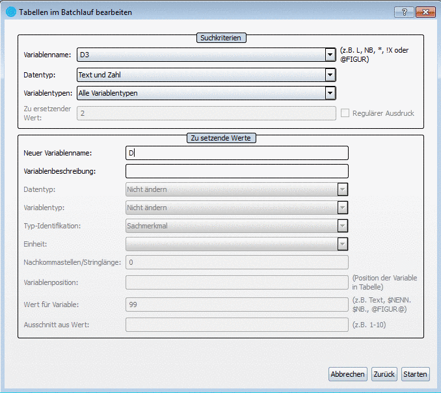441x393 pixels.
Task: Open the Variablentyp Nicht ändern dropdown
Action: pos(342,208)
